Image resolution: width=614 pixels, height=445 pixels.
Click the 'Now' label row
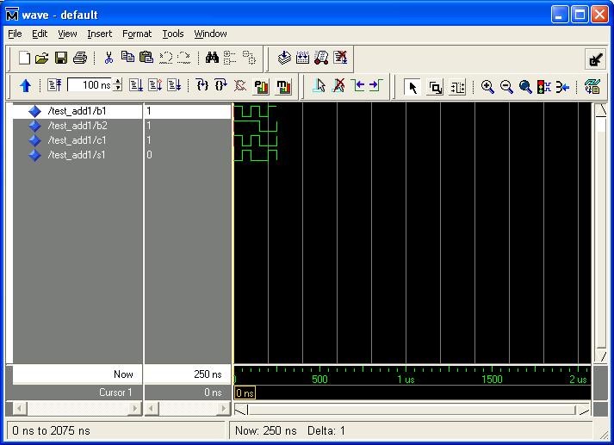point(78,374)
